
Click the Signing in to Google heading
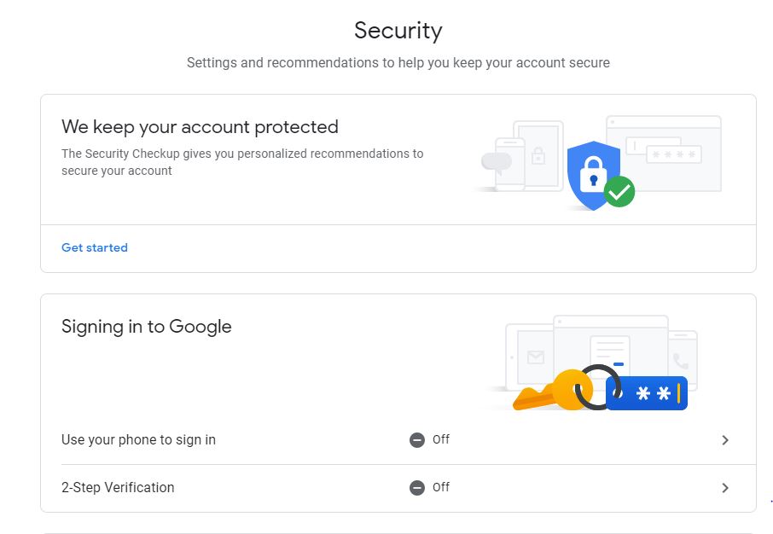[146, 326]
